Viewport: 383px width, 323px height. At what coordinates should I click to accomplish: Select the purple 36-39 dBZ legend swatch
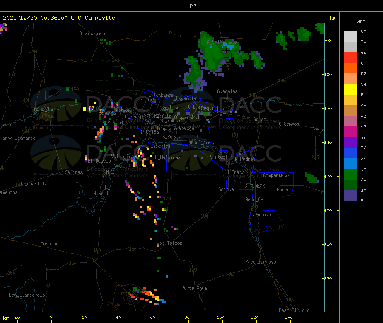351,143
